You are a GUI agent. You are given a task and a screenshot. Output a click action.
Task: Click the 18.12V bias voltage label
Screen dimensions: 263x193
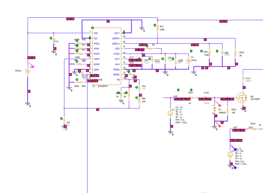coord(140,50)
